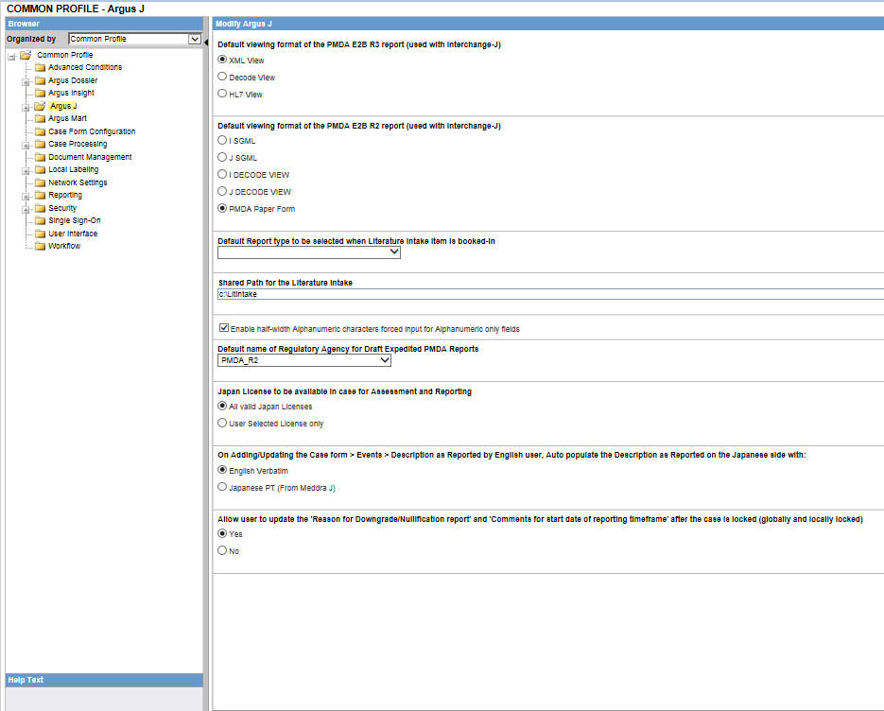Expand the Security tree node
The image size is (884, 711).
coord(26,210)
